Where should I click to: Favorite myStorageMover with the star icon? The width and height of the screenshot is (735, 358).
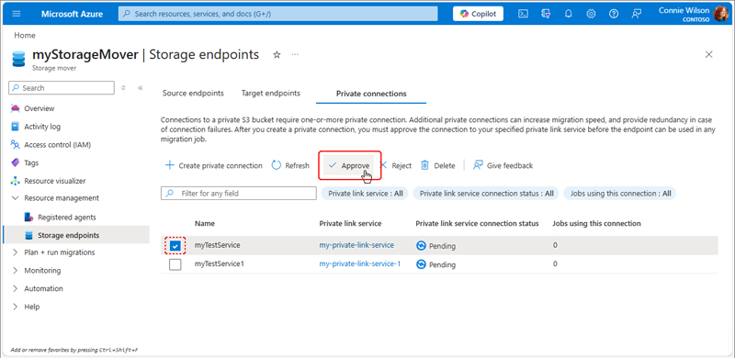coord(277,55)
